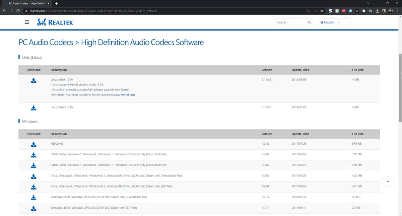Viewport: 402px width, 216px height.
Task: Click the Realtek logo
Action: coord(55,22)
